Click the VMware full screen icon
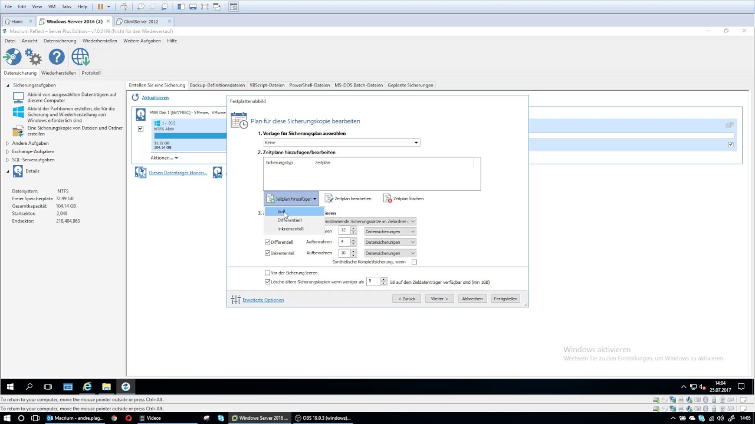The width and height of the screenshot is (755, 424). 204,6
